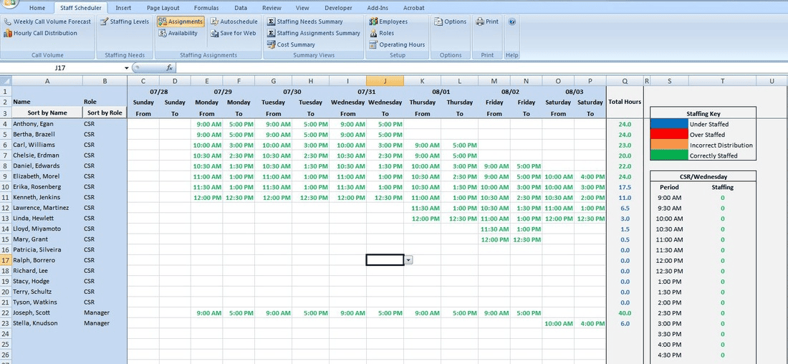Open the Cost Summary view

click(291, 44)
